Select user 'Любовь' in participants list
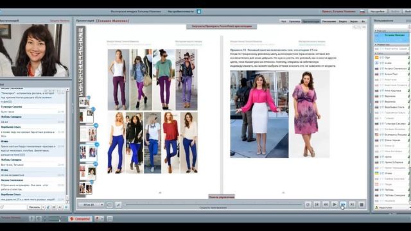The width and height of the screenshot is (411, 231). point(391,190)
